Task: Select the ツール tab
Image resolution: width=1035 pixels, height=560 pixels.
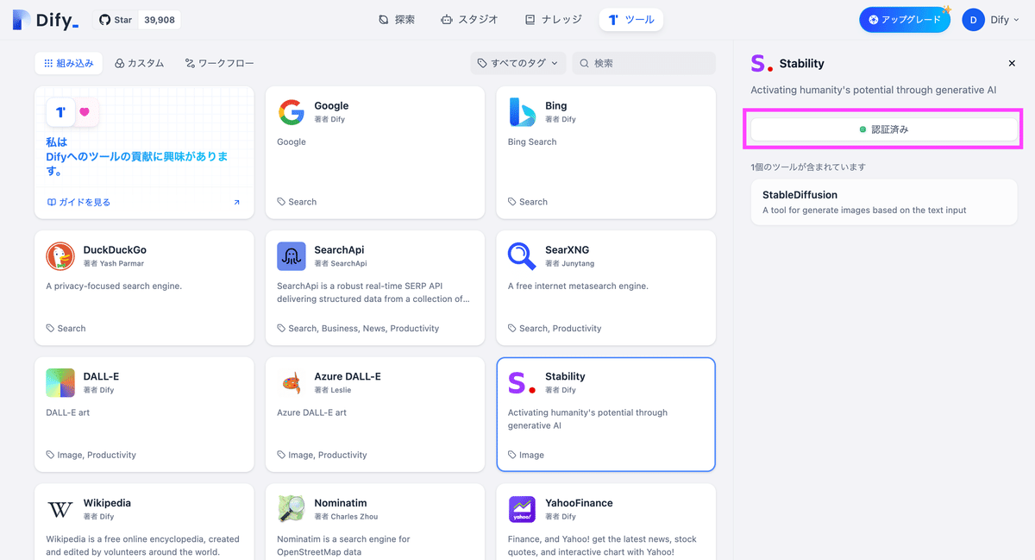Action: [630, 19]
